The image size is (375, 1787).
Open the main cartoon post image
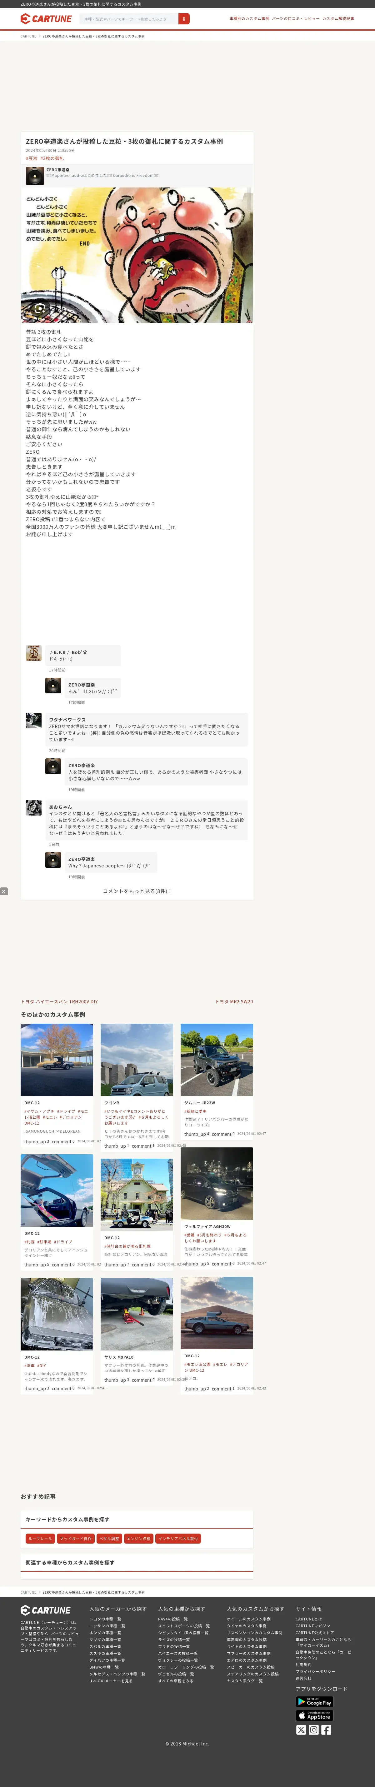click(x=137, y=255)
